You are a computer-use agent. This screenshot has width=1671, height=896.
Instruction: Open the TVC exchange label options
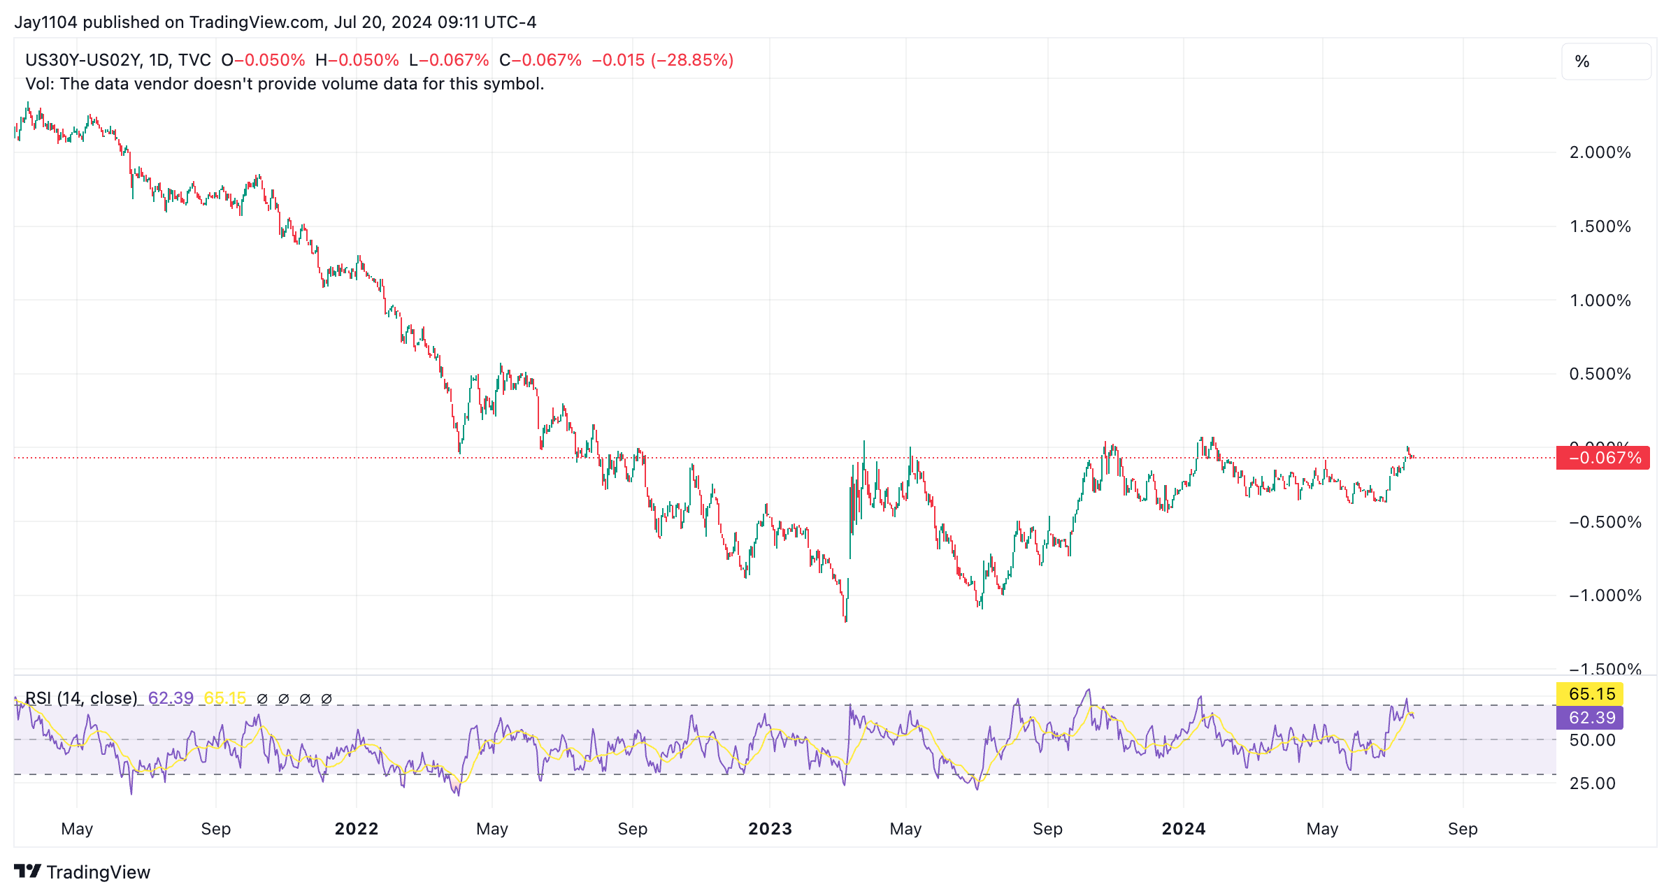tap(194, 60)
